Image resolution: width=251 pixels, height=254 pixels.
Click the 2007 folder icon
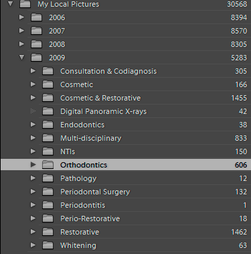tap(36, 31)
